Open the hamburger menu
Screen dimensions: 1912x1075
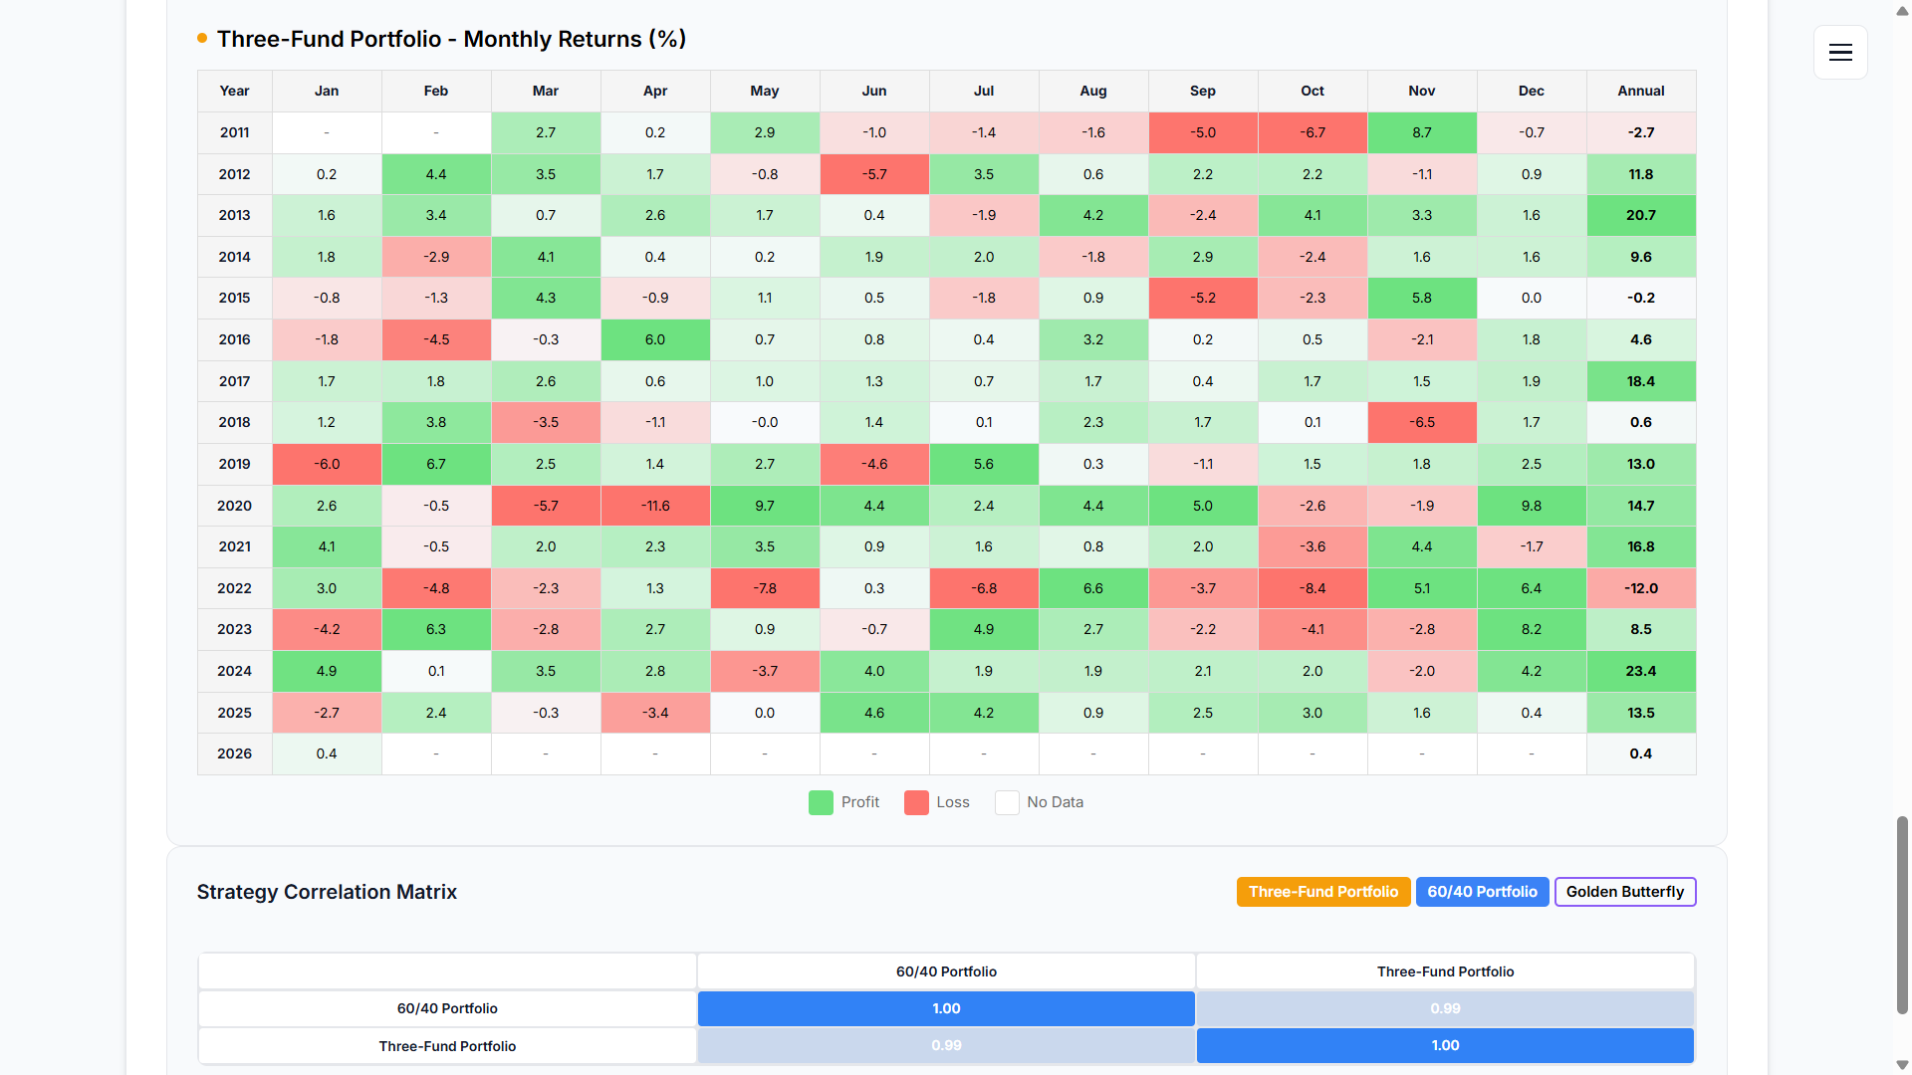coord(1840,53)
